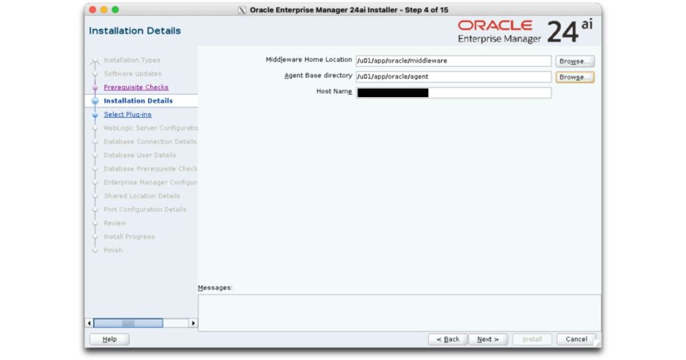Go to the Select Plug-ins step link
Screen dimensions: 686x360
(x=127, y=114)
